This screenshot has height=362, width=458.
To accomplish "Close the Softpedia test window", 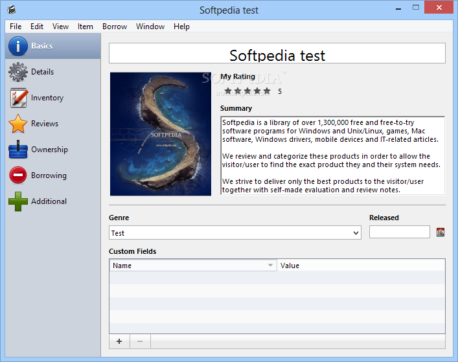I will pos(439,8).
